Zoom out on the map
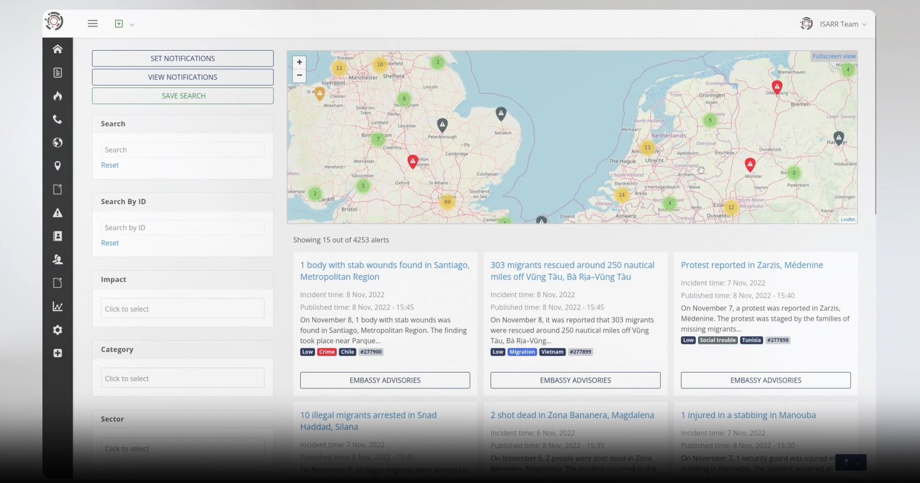Viewport: 920px width, 483px height. coord(299,75)
